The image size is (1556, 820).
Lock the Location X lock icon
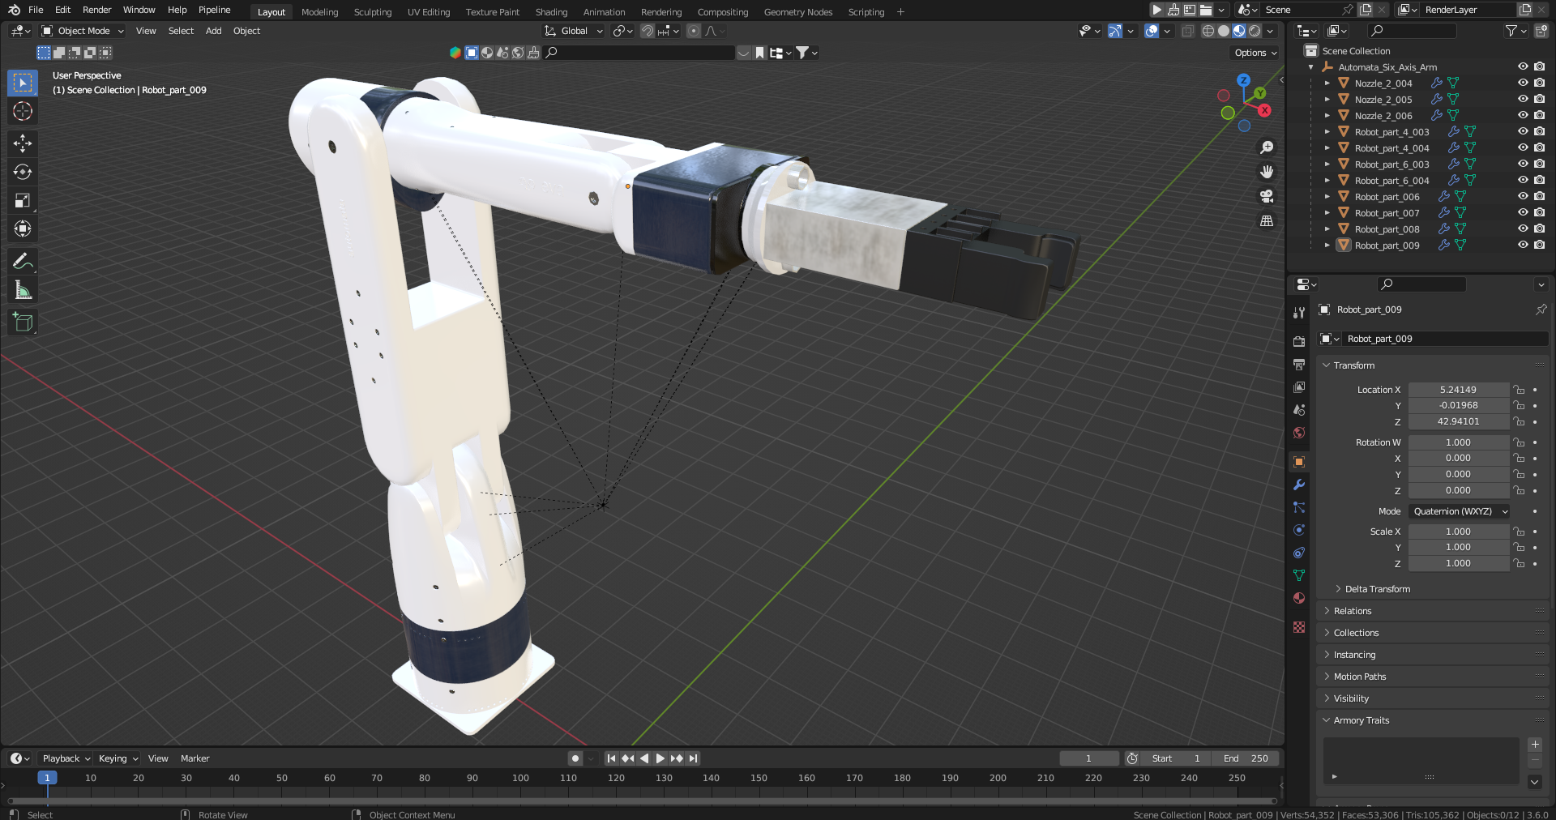pos(1520,390)
